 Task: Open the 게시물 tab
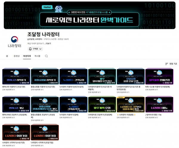37,56
